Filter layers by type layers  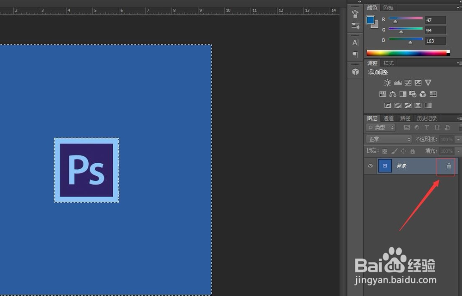426,127
